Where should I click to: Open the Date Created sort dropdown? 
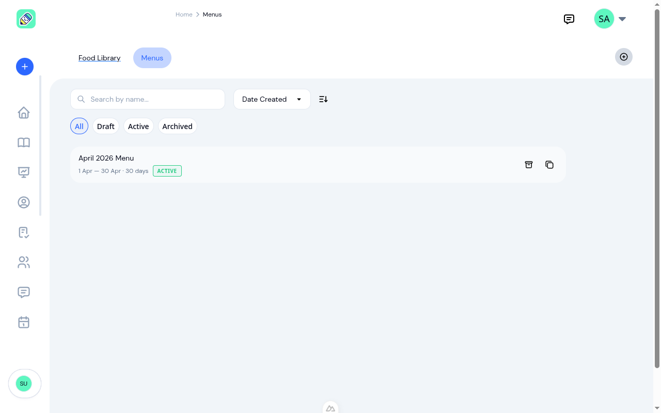pos(272,99)
